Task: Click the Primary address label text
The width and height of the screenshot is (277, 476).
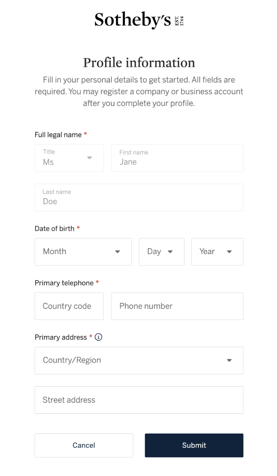Action: [61, 337]
